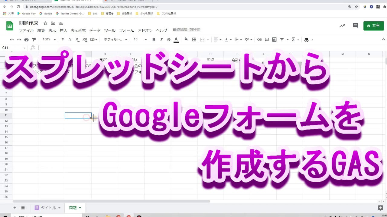The image size is (387, 217).
Task: Toggle strikethrough formatting
Action: (169, 39)
